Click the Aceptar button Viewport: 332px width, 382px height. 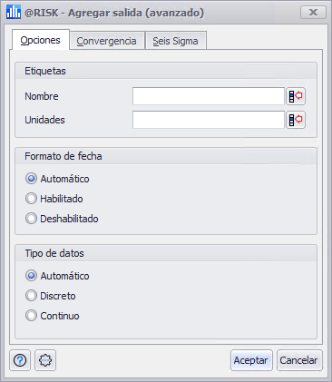[251, 360]
